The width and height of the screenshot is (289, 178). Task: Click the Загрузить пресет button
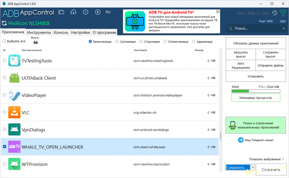[241, 54]
